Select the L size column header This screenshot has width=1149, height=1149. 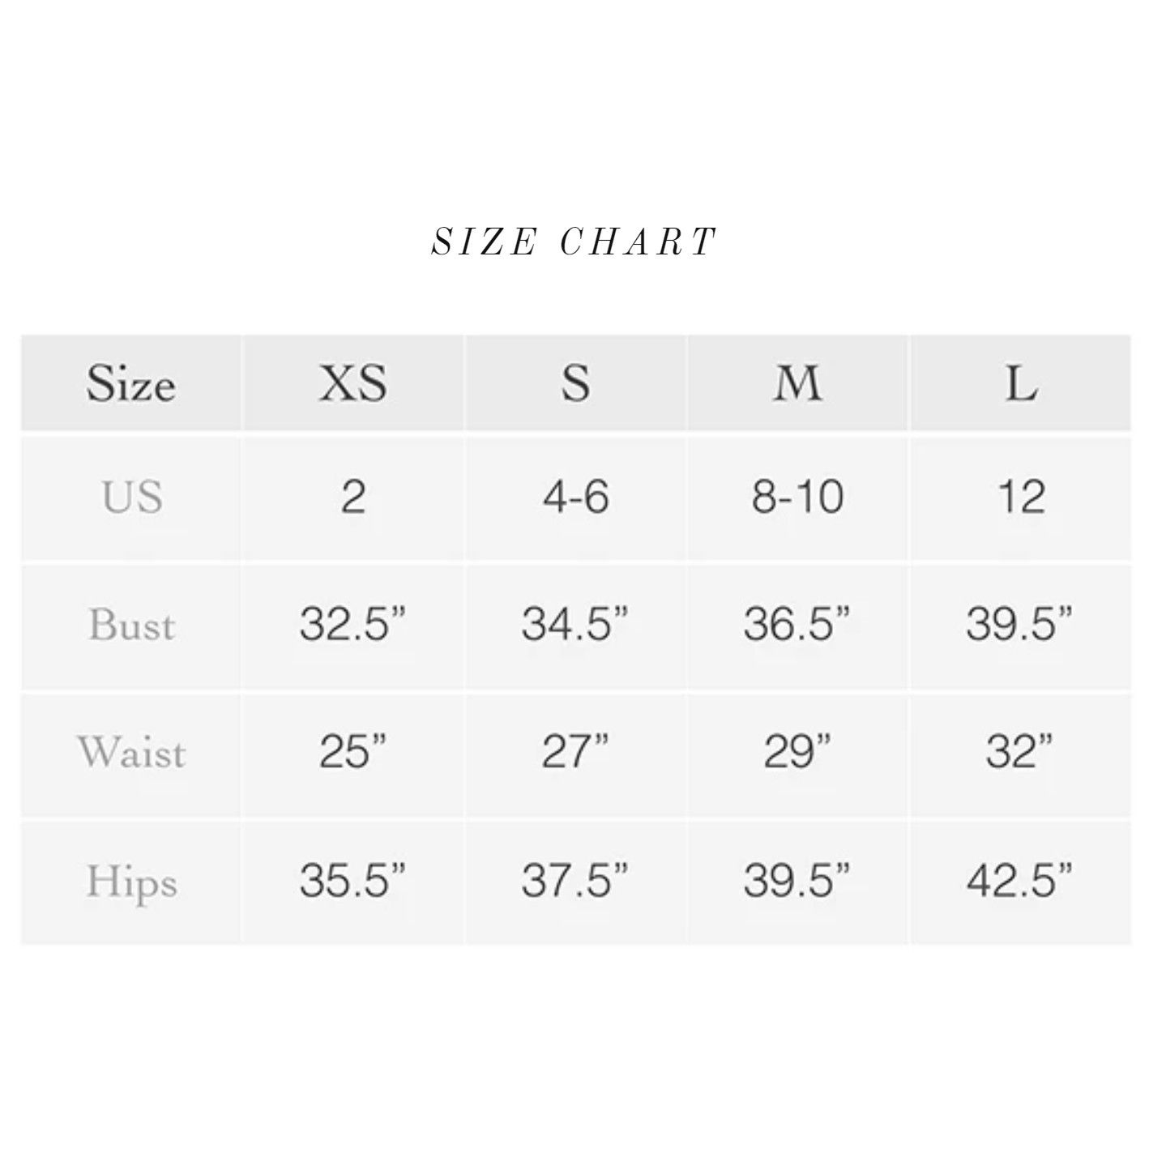point(1021,382)
